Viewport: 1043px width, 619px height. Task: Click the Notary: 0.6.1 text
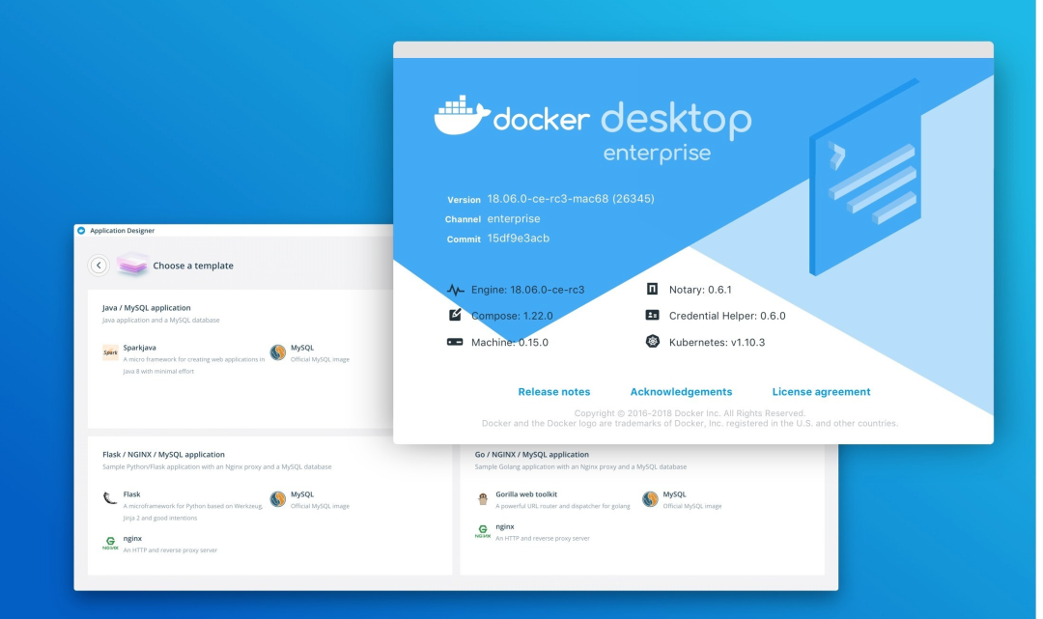(700, 290)
